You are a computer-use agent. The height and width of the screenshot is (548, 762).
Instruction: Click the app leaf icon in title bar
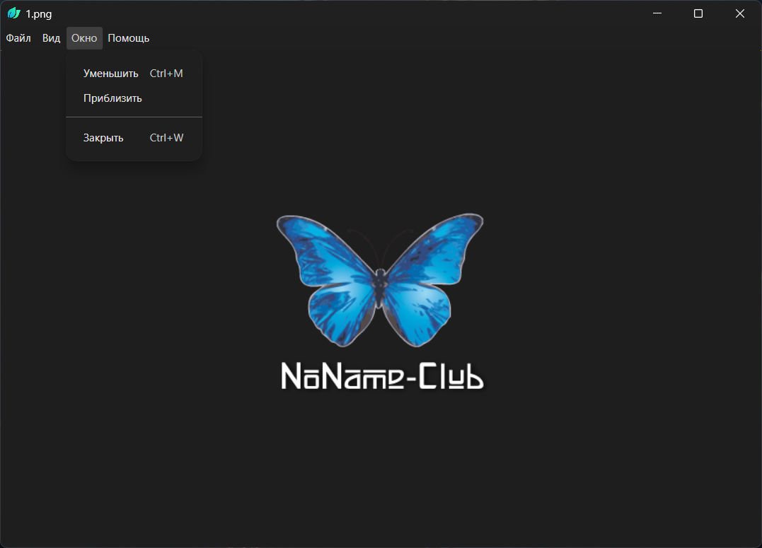[x=13, y=13]
